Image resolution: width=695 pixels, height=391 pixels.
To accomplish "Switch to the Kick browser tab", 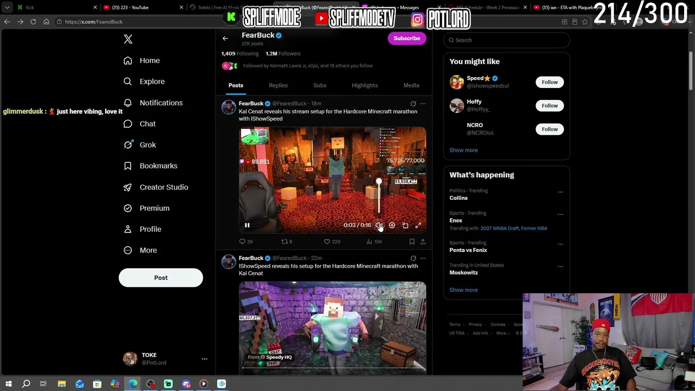I will pos(56,8).
